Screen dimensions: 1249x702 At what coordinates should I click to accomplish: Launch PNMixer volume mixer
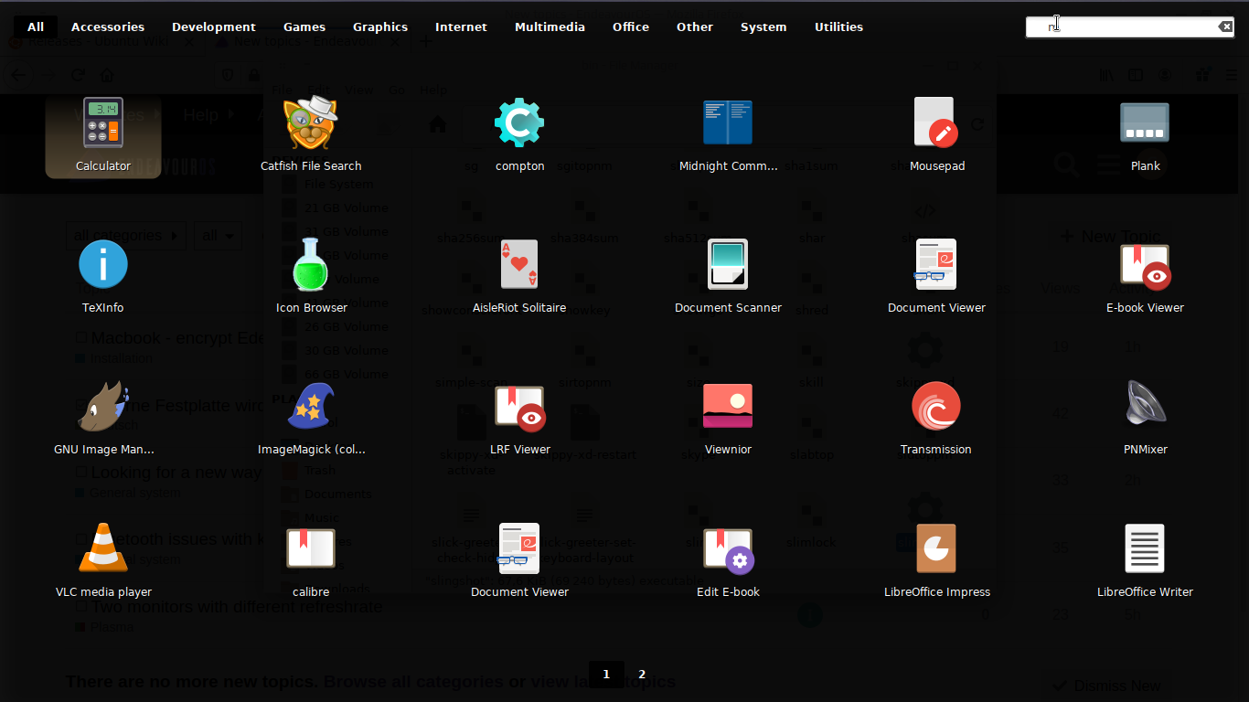[x=1145, y=419]
